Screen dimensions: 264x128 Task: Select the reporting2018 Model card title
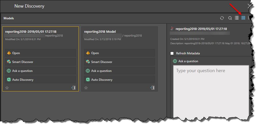click(100, 32)
